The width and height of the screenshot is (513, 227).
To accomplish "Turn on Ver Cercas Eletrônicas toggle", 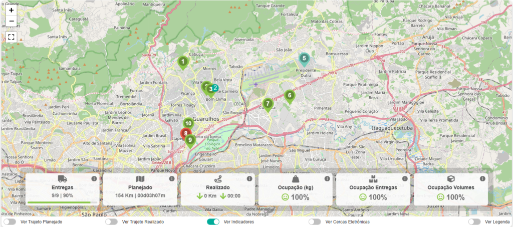I will click(x=315, y=221).
